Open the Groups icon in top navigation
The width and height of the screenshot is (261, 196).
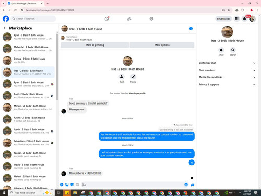(151, 19)
